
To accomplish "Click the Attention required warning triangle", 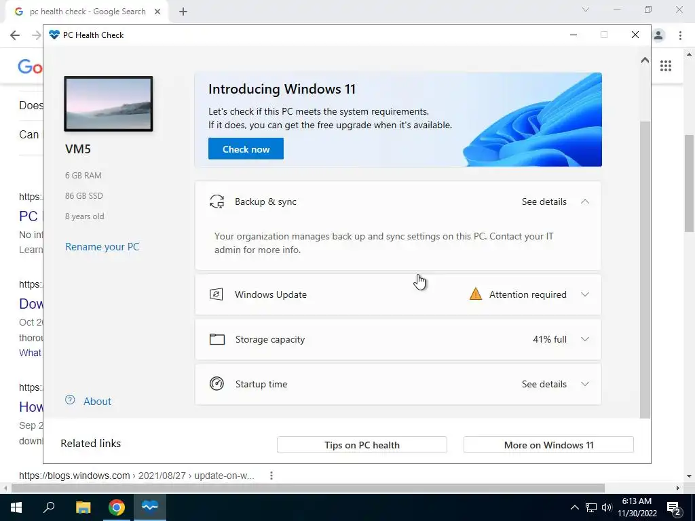I will 476,294.
